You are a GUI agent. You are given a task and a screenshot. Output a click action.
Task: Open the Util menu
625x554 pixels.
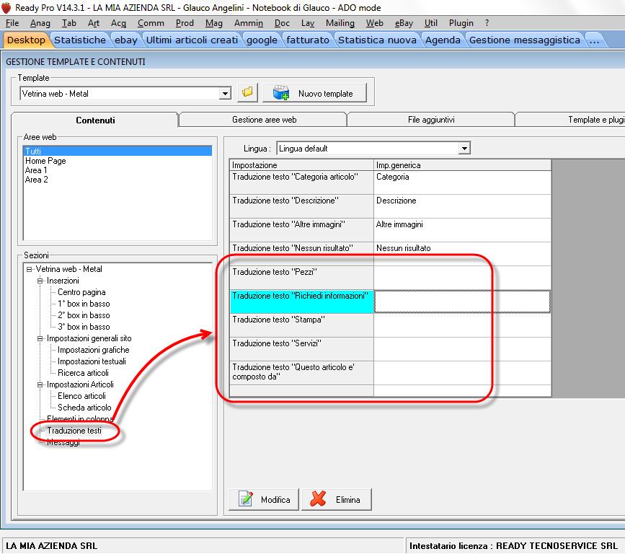pyautogui.click(x=431, y=23)
